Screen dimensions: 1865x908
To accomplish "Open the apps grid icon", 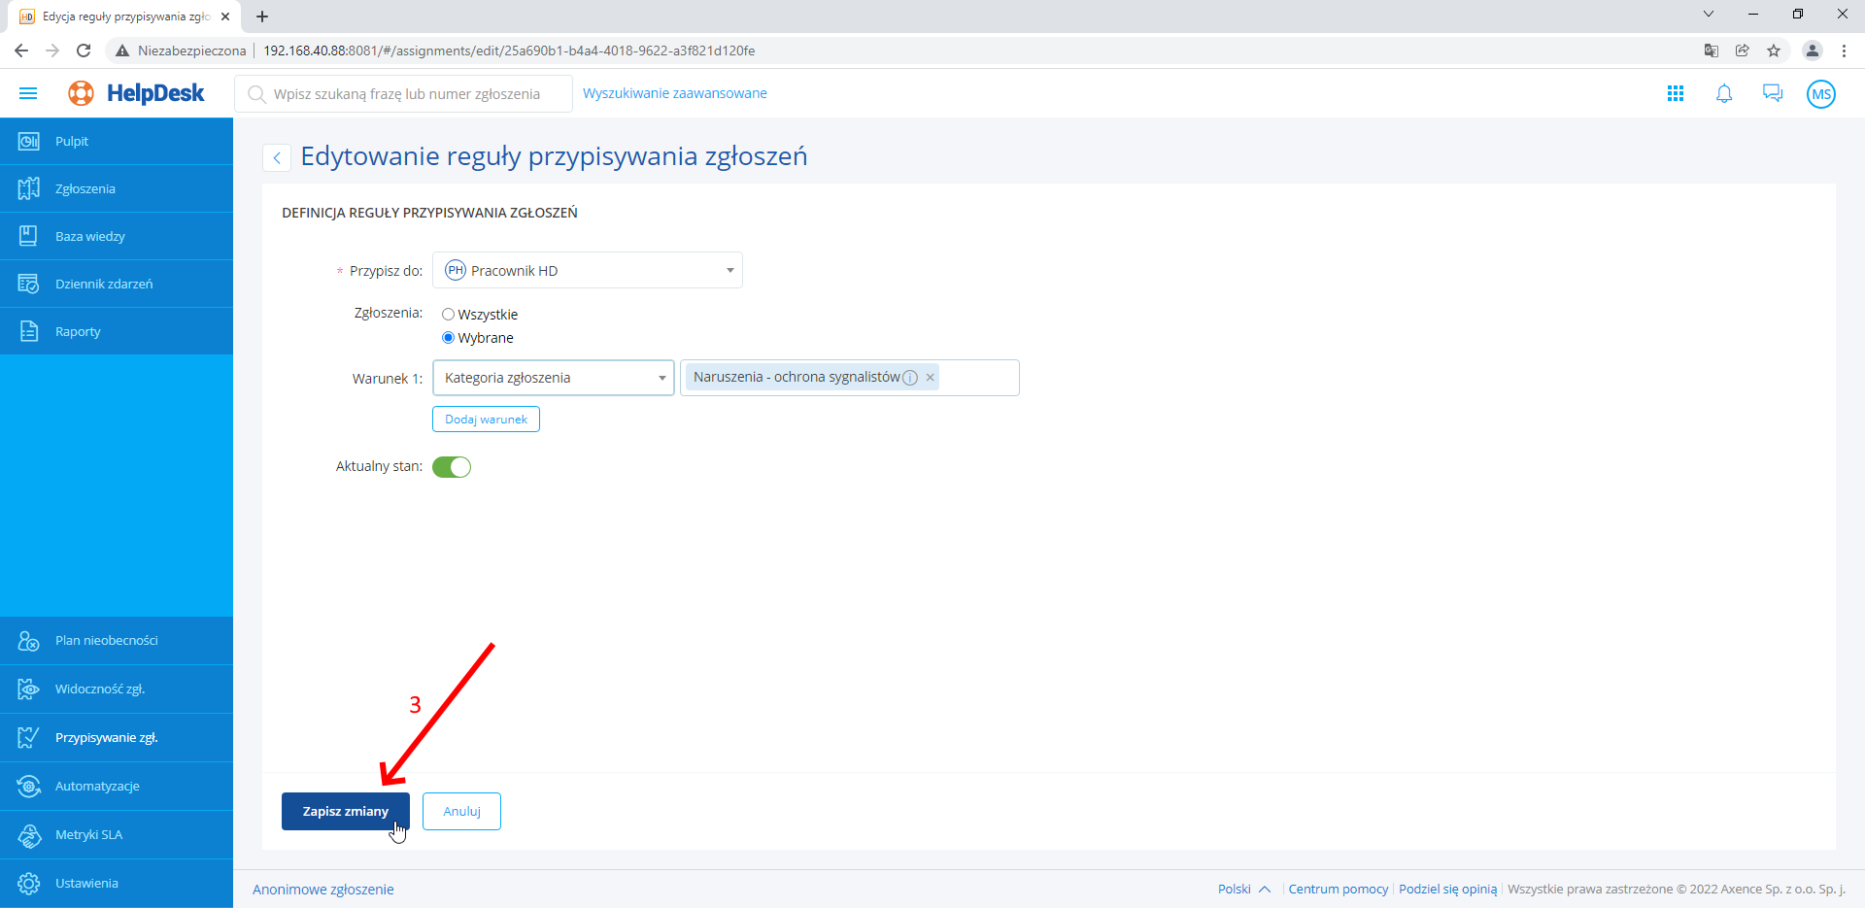I will click(1675, 93).
